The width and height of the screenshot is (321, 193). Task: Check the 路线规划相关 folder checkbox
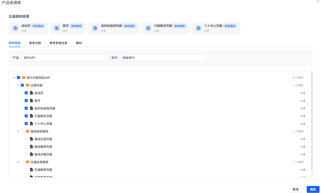22,131
